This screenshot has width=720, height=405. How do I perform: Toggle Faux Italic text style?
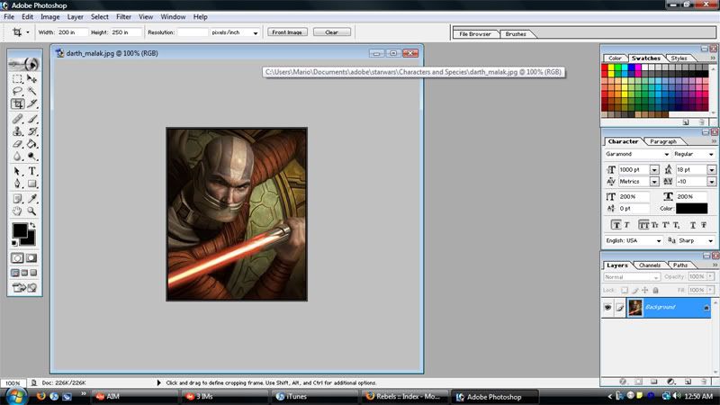tap(626, 225)
